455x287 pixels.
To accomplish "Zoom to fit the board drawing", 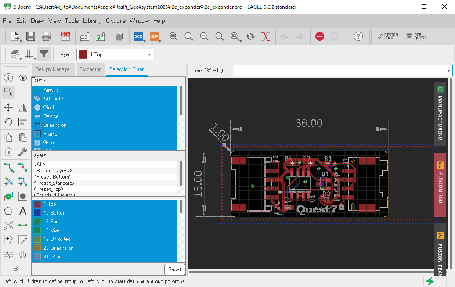I will click(x=173, y=36).
